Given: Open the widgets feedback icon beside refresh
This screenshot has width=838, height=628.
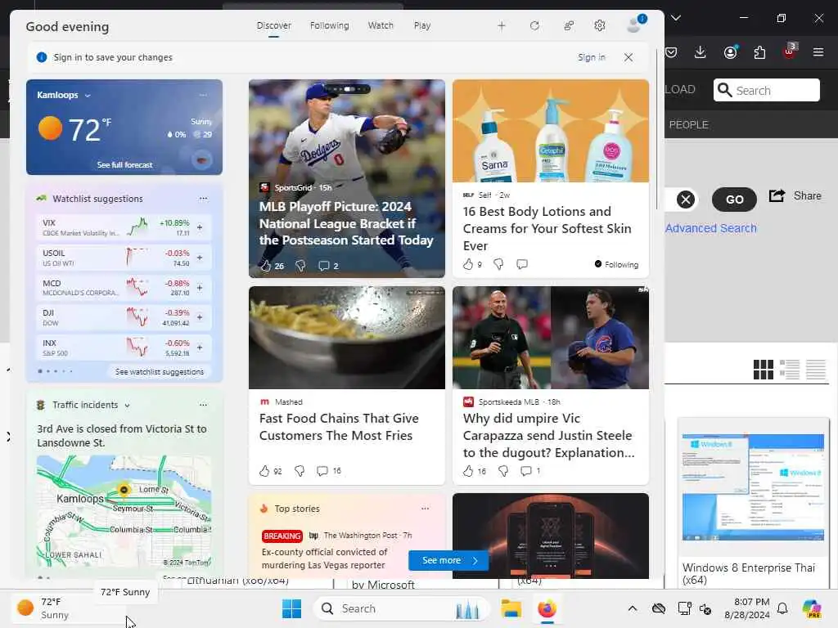Looking at the screenshot, I should click(x=569, y=25).
